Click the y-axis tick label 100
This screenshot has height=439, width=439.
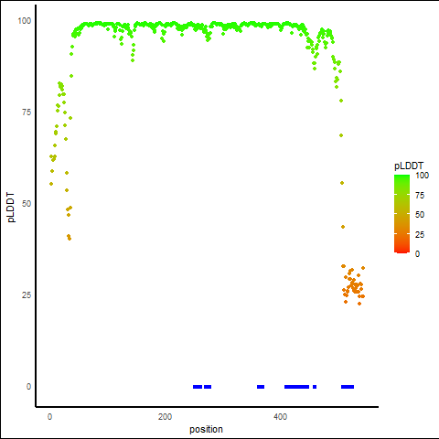(25, 21)
